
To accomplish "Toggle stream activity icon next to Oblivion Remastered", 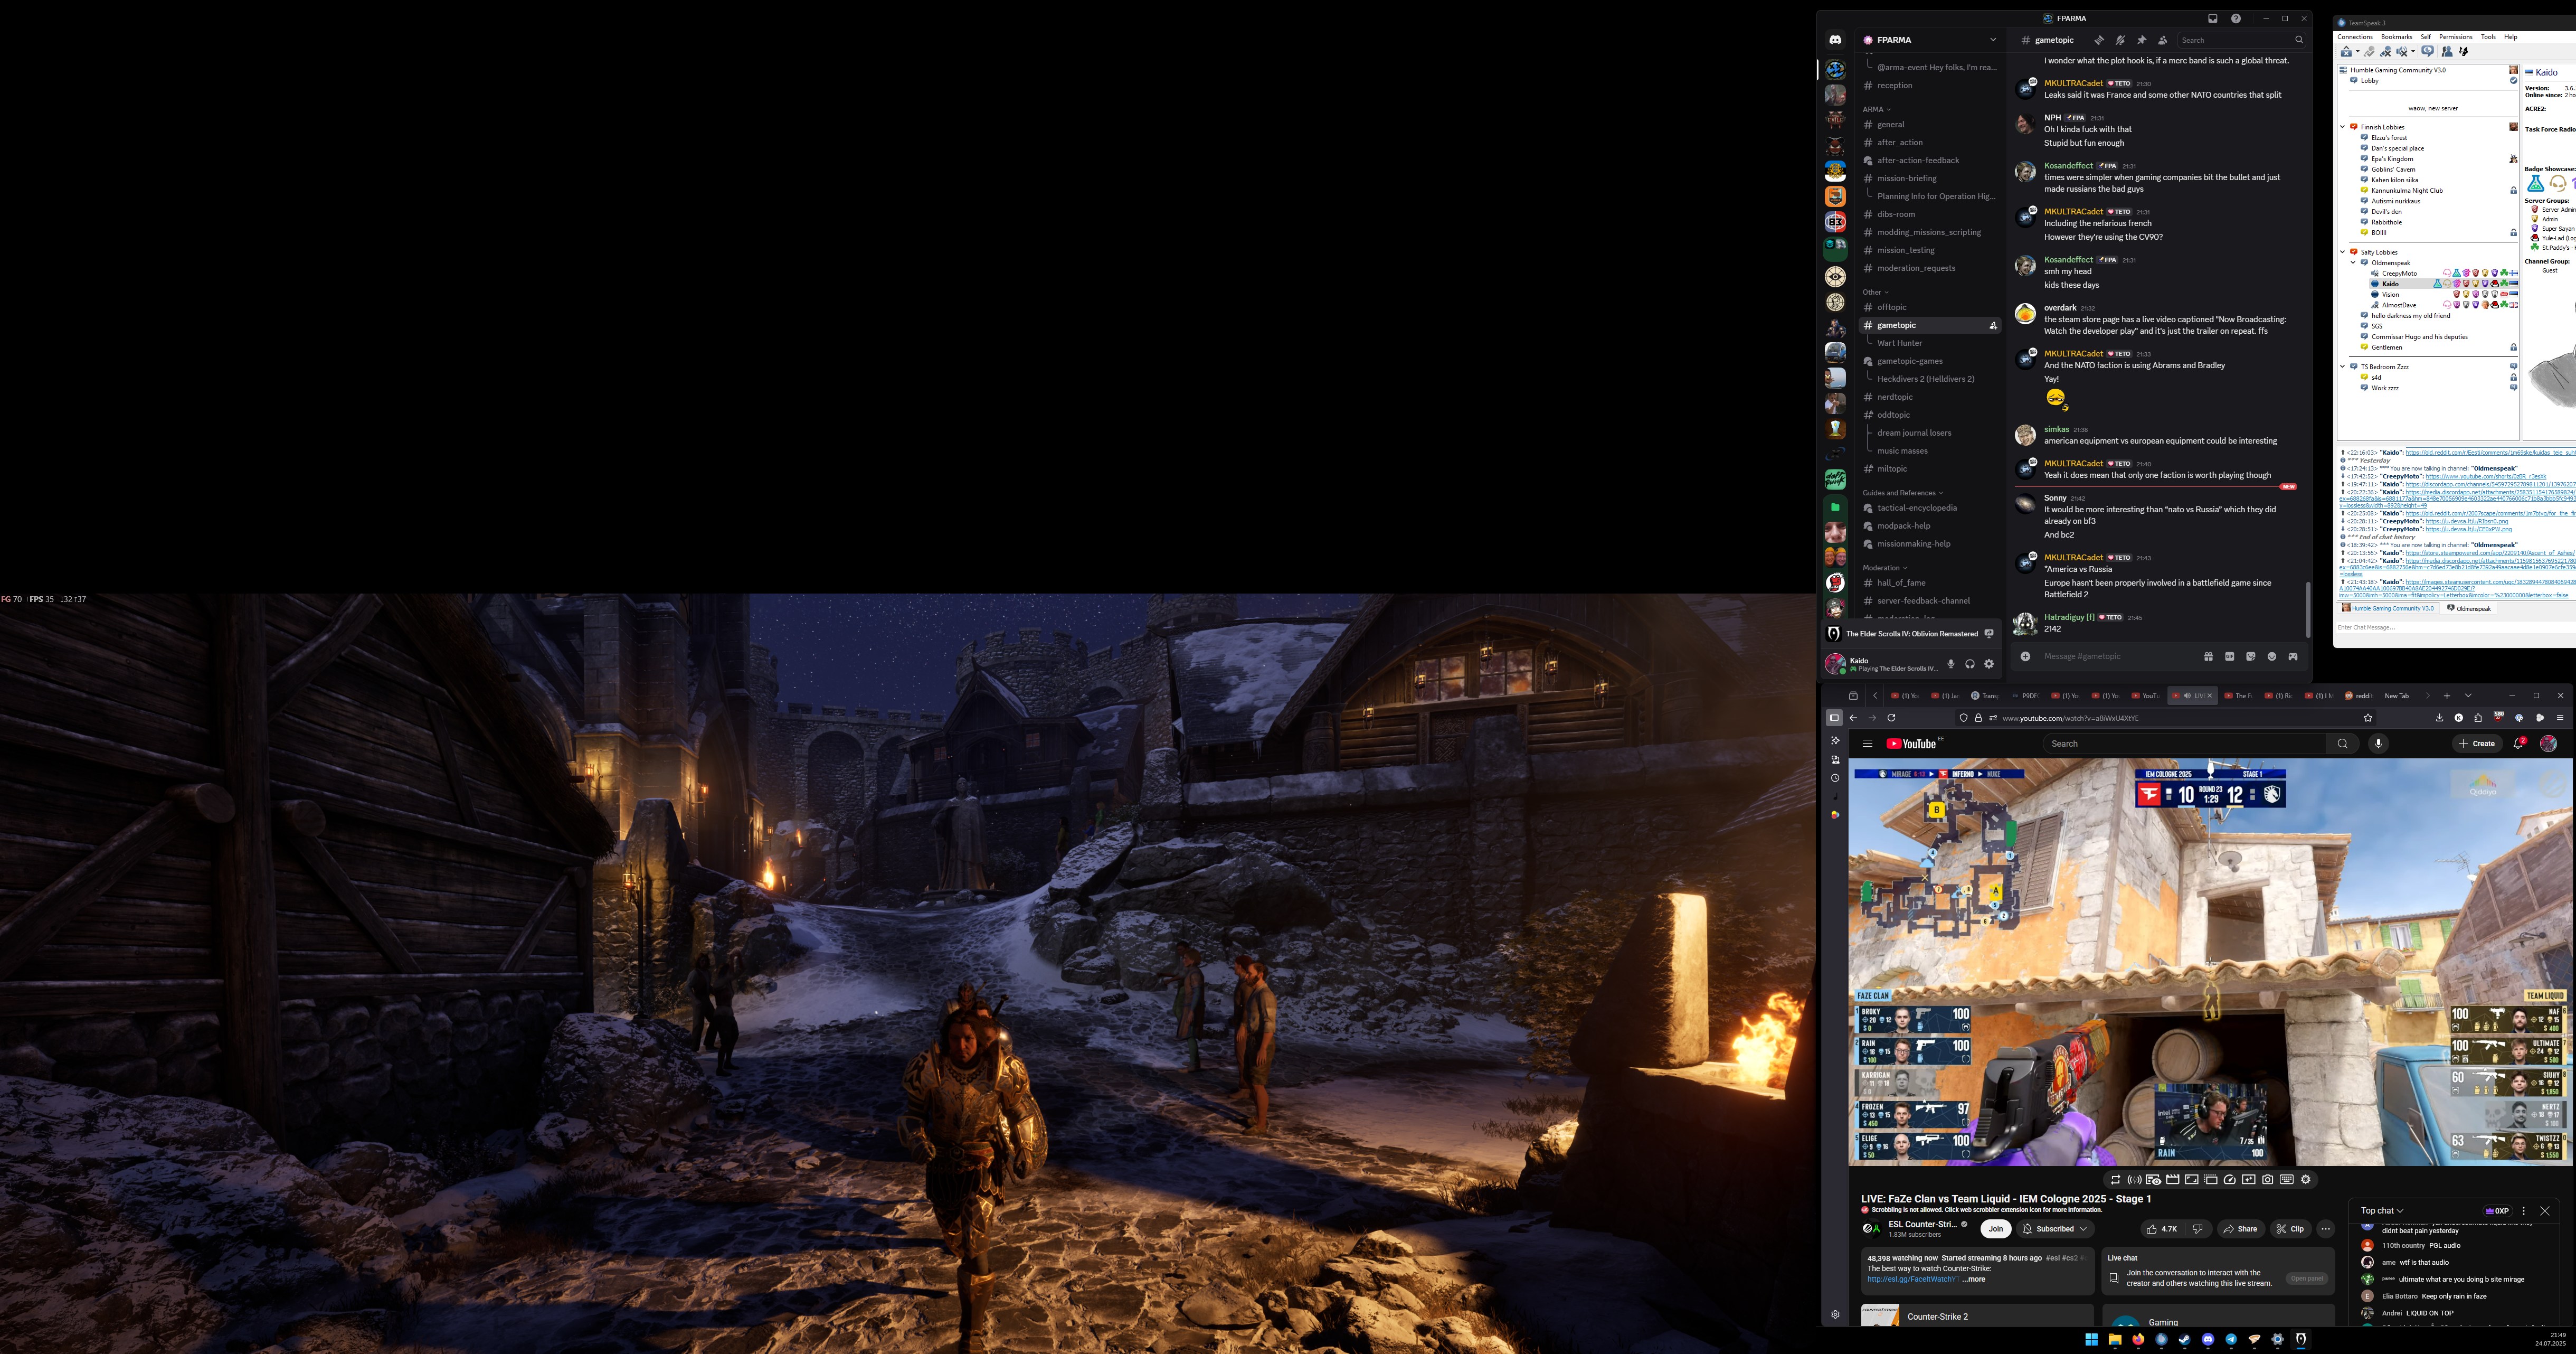I will pyautogui.click(x=1988, y=634).
